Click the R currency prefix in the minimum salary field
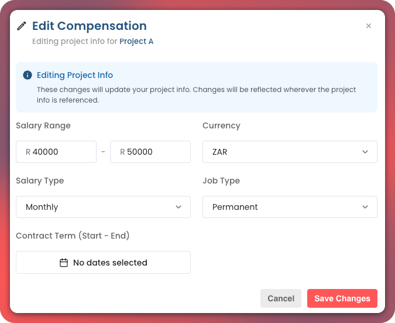 coord(28,152)
